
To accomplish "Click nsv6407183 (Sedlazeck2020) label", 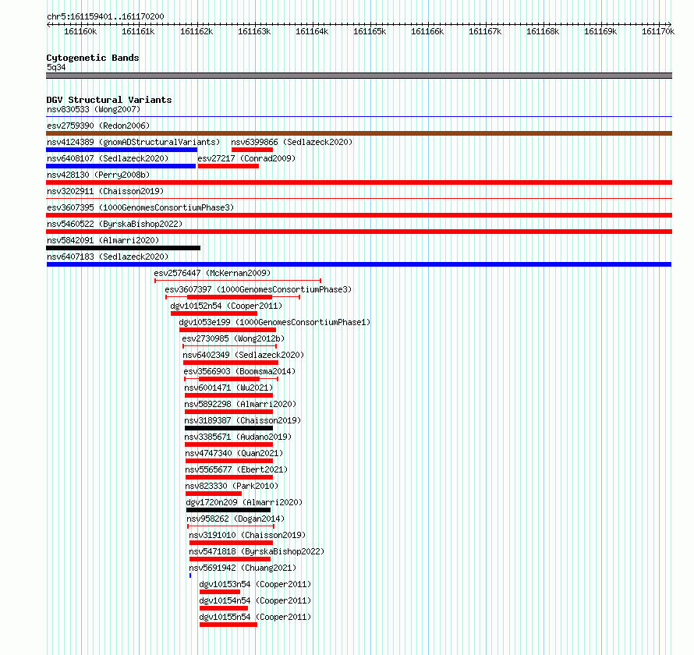I will [108, 257].
